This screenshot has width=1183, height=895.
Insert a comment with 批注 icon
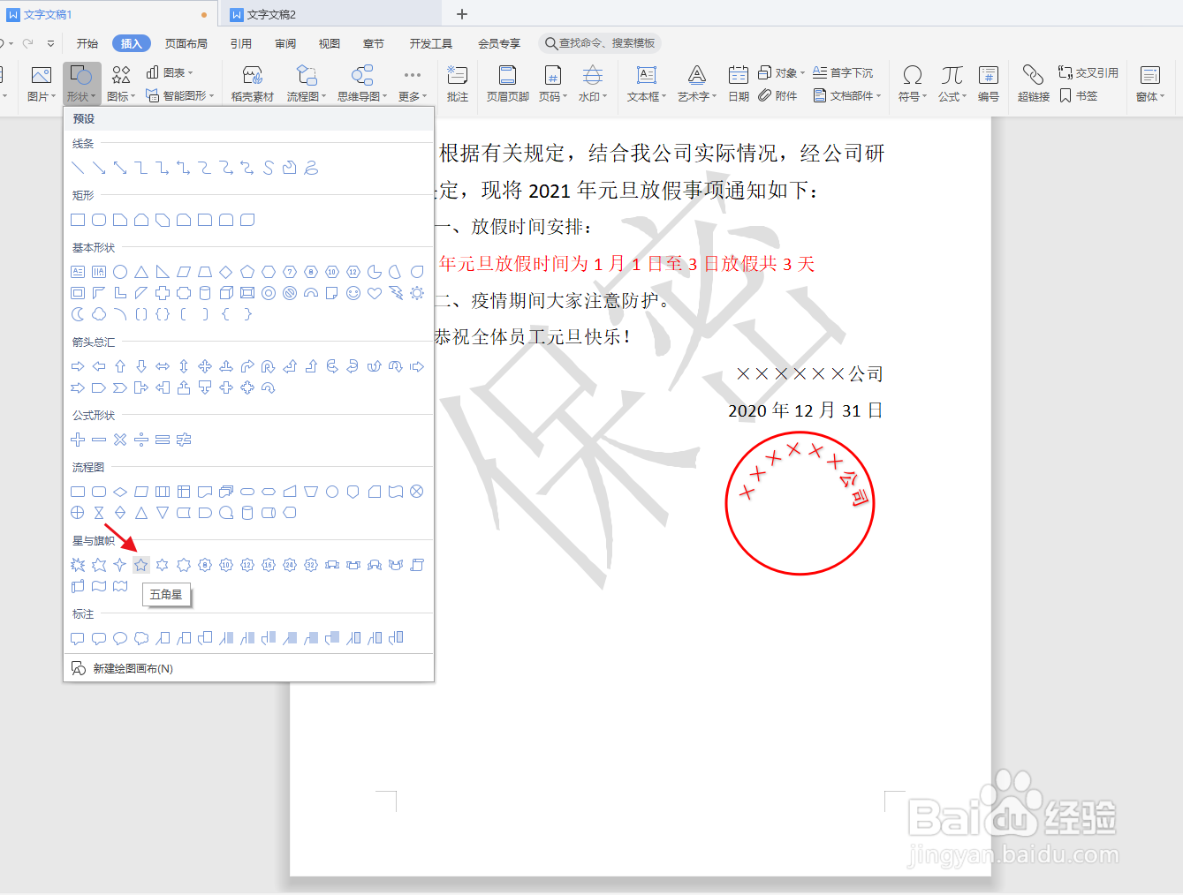point(457,84)
